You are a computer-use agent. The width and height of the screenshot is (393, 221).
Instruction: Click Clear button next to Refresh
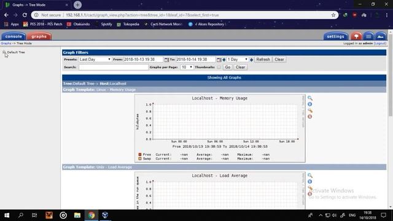pyautogui.click(x=279, y=60)
